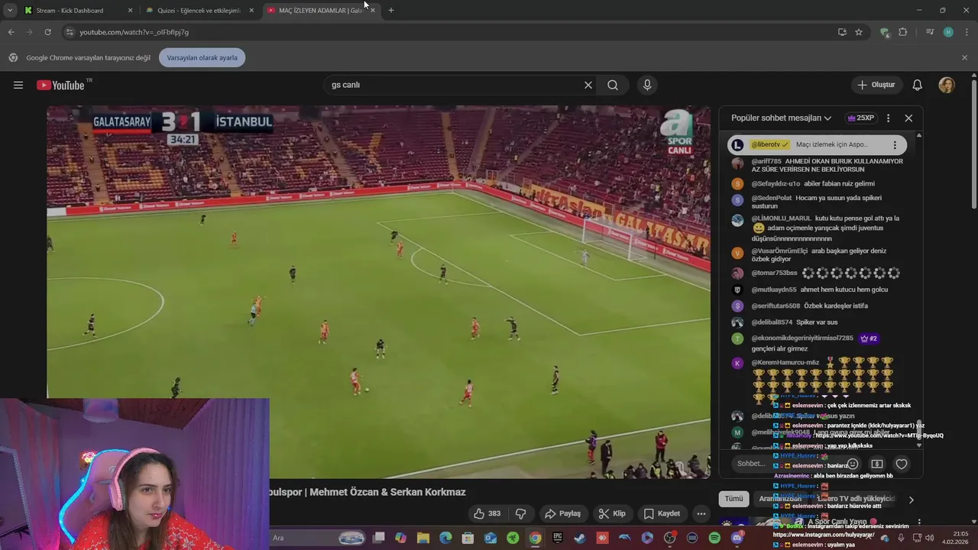The image size is (978, 550).
Task: Select the 'Tümü' filter chip
Action: 733,499
